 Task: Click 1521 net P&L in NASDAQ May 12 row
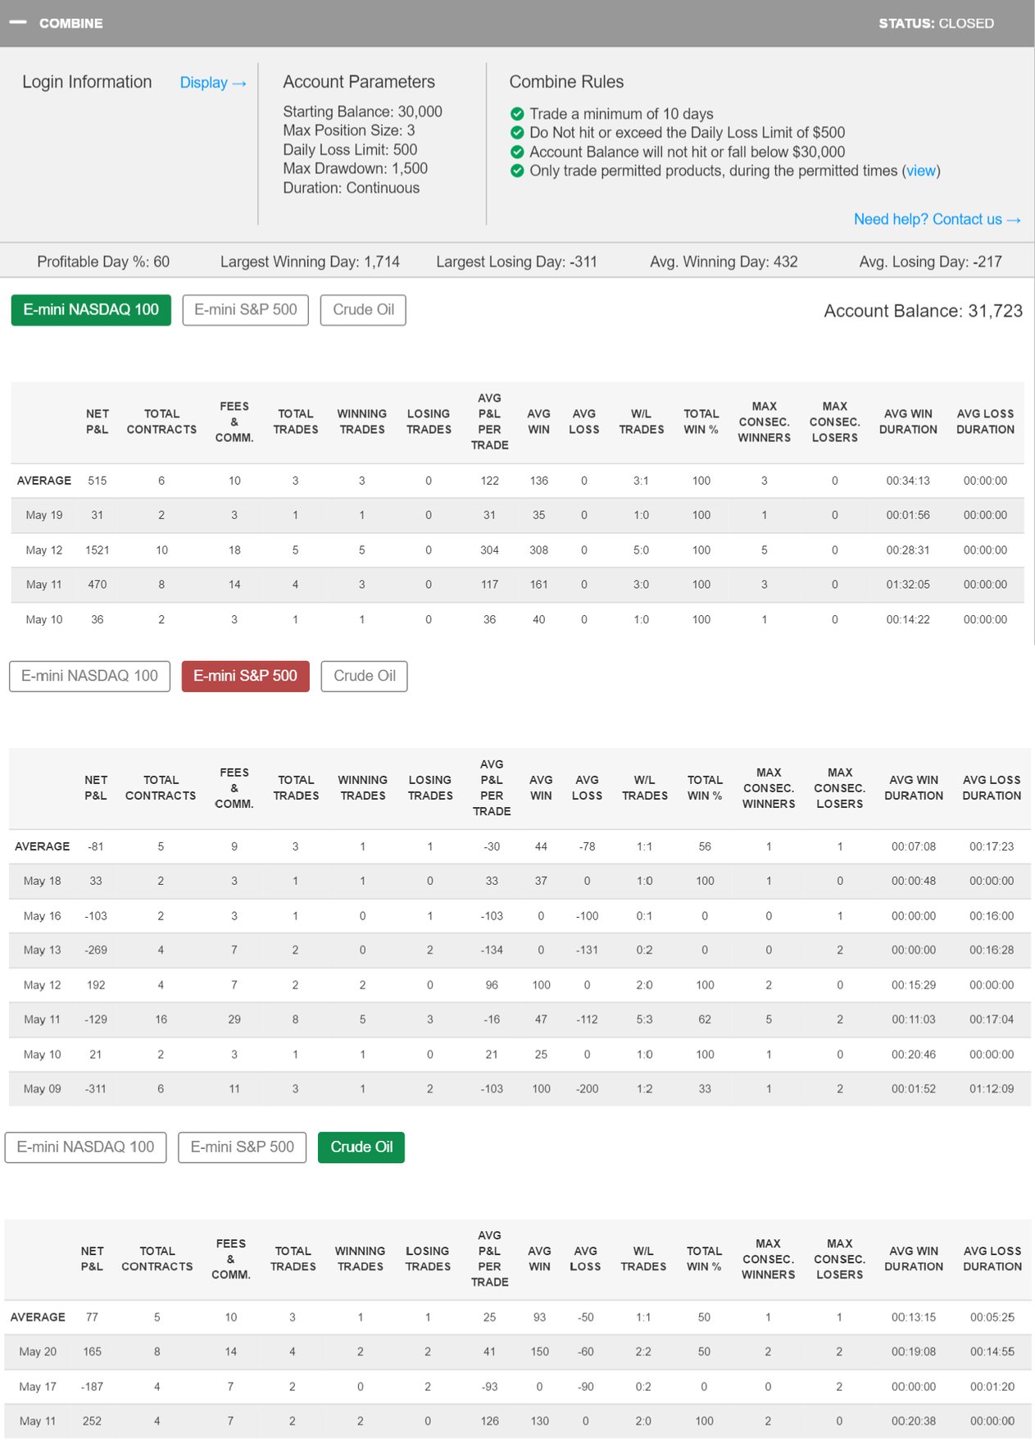(97, 550)
